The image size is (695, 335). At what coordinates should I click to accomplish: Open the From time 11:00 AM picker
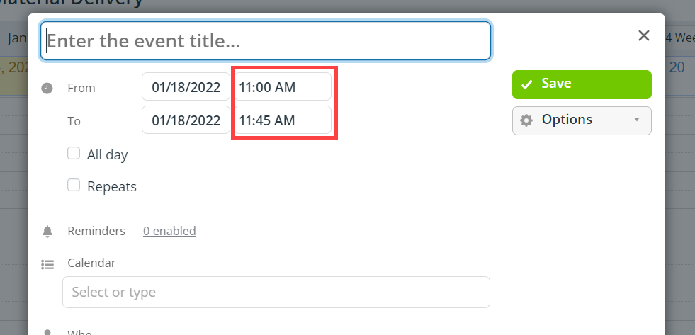283,86
